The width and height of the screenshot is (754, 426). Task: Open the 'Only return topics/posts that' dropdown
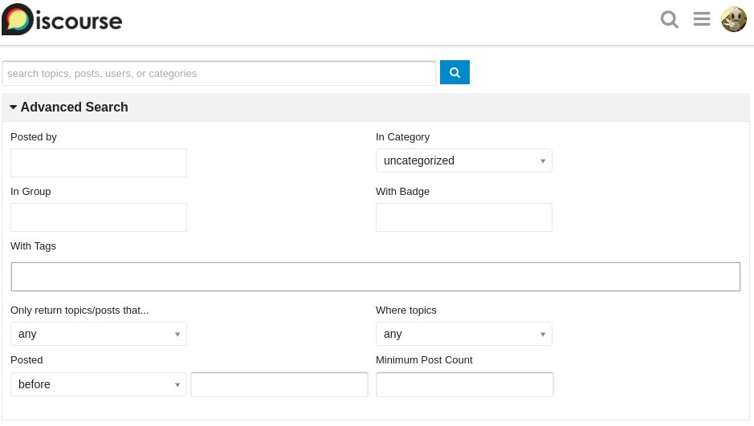coord(98,334)
